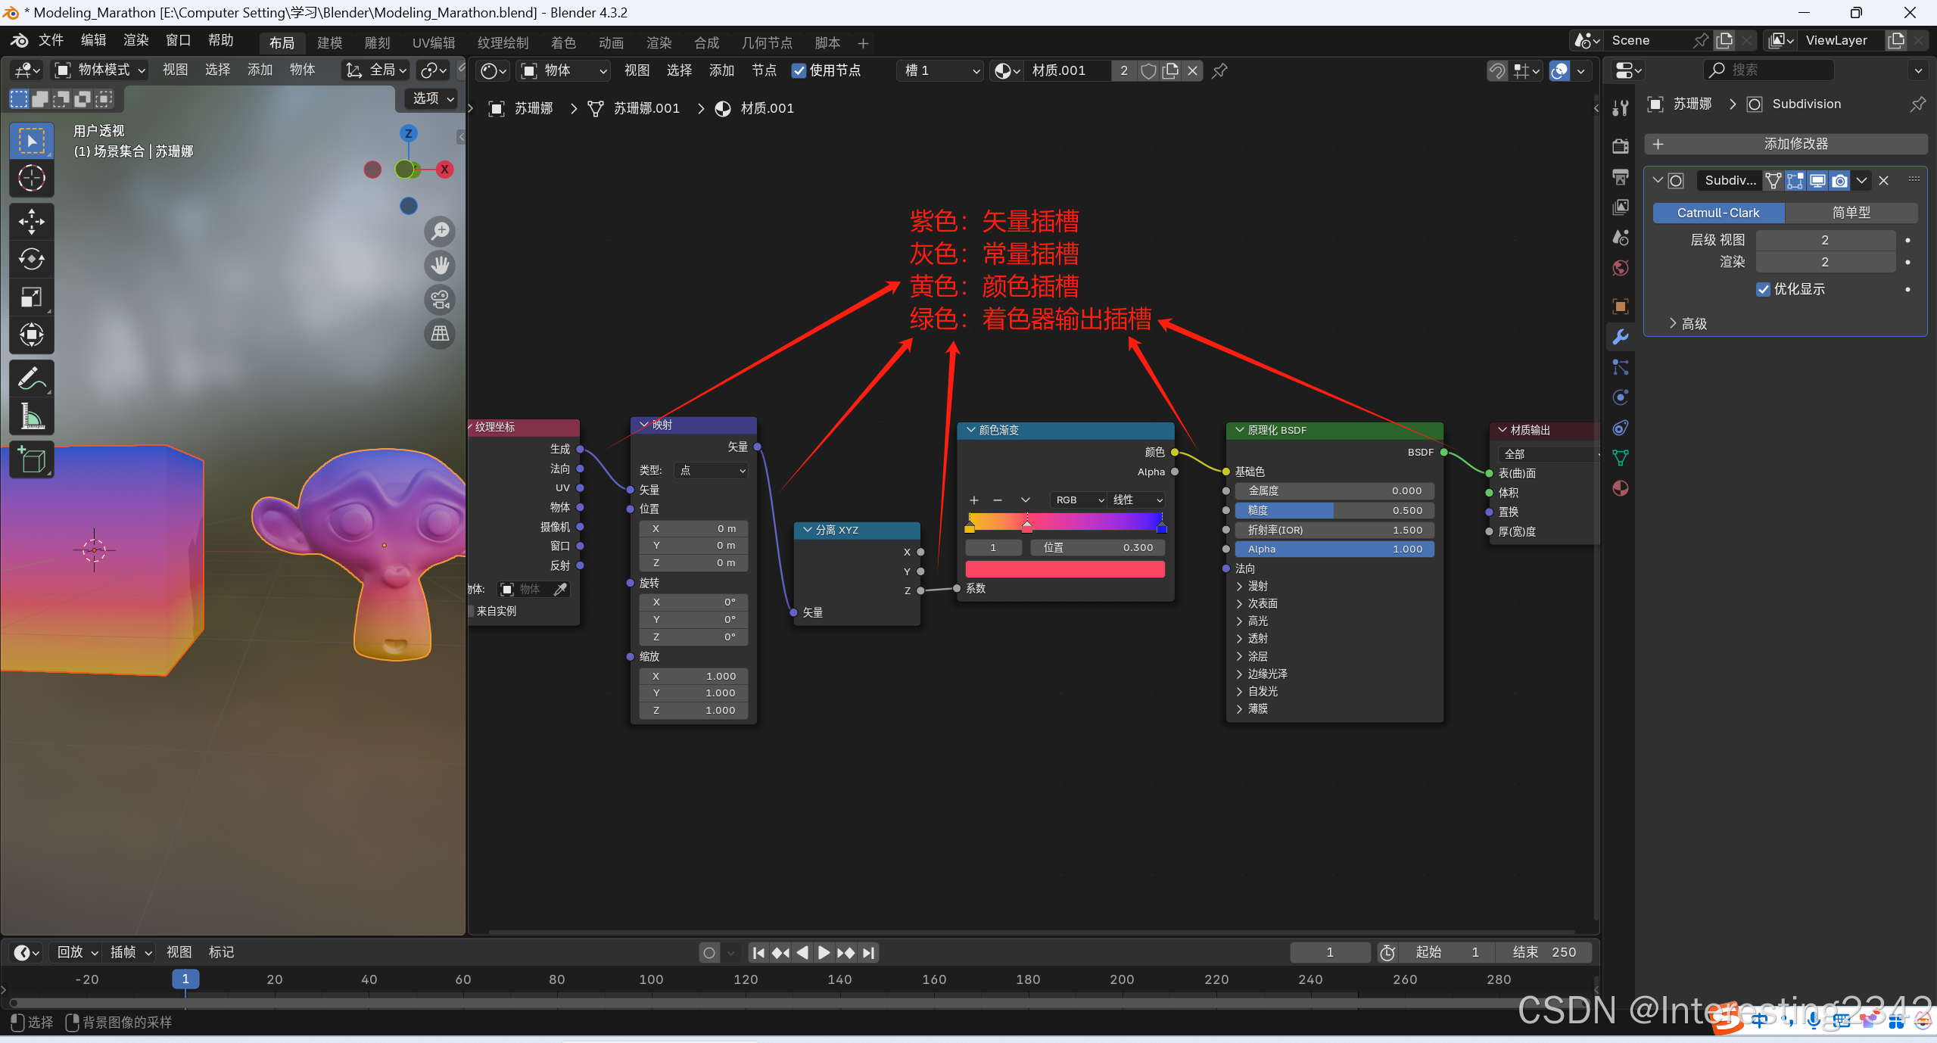Screen dimensions: 1937x1043
Task: Select the Rotate tool icon
Action: click(31, 259)
